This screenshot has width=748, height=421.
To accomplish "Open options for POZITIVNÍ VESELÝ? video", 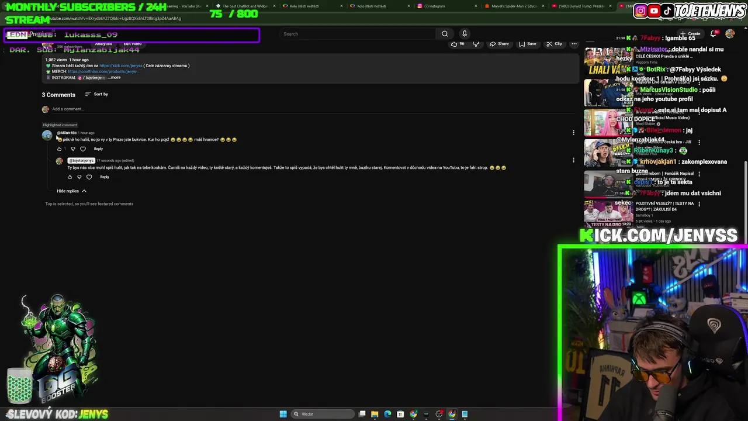I will click(x=699, y=204).
